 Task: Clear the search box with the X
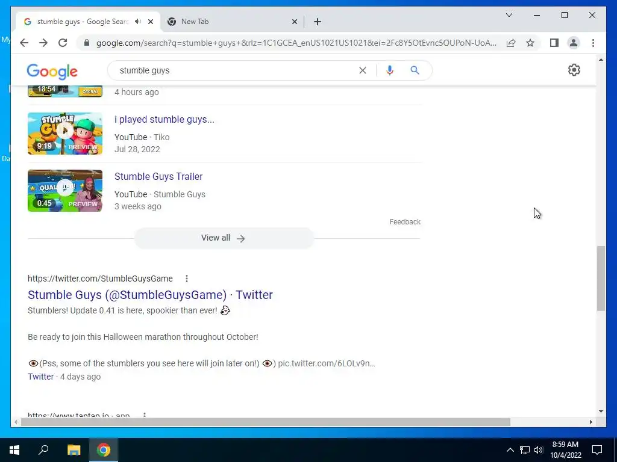coord(362,70)
